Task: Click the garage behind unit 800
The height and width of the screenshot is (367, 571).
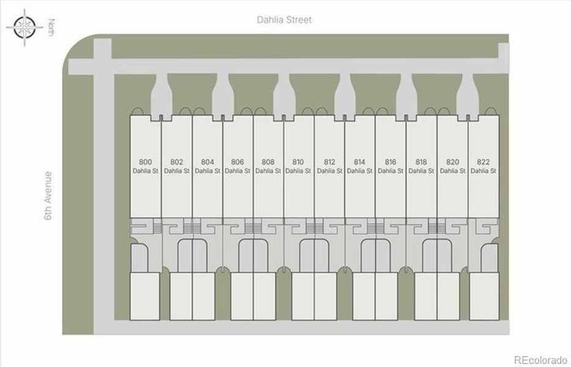Action: coord(145,296)
